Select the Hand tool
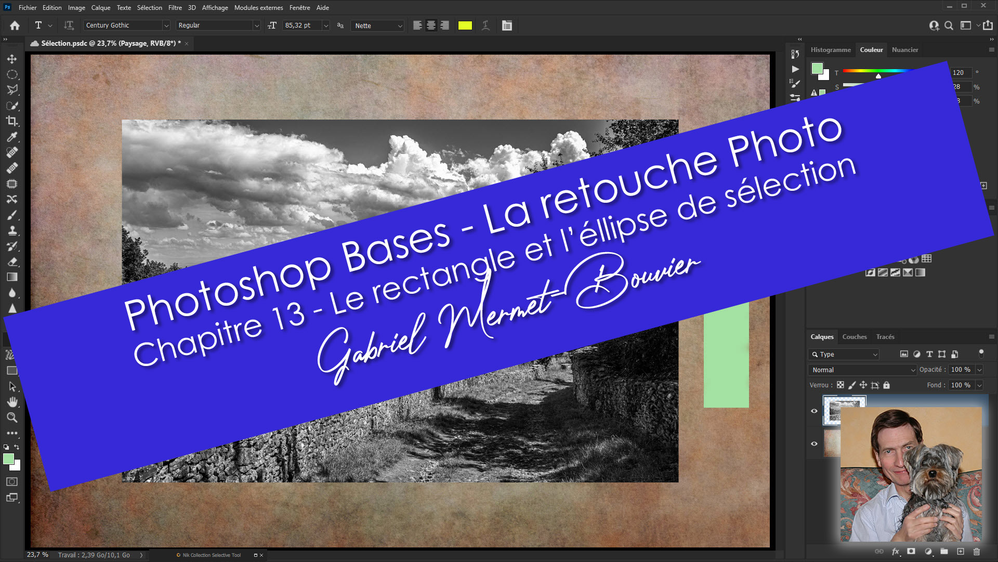This screenshot has height=562, width=998. [12, 402]
